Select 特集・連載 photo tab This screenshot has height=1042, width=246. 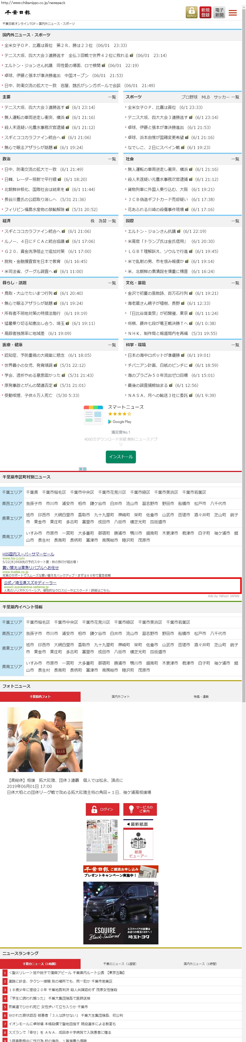pyautogui.click(x=201, y=697)
